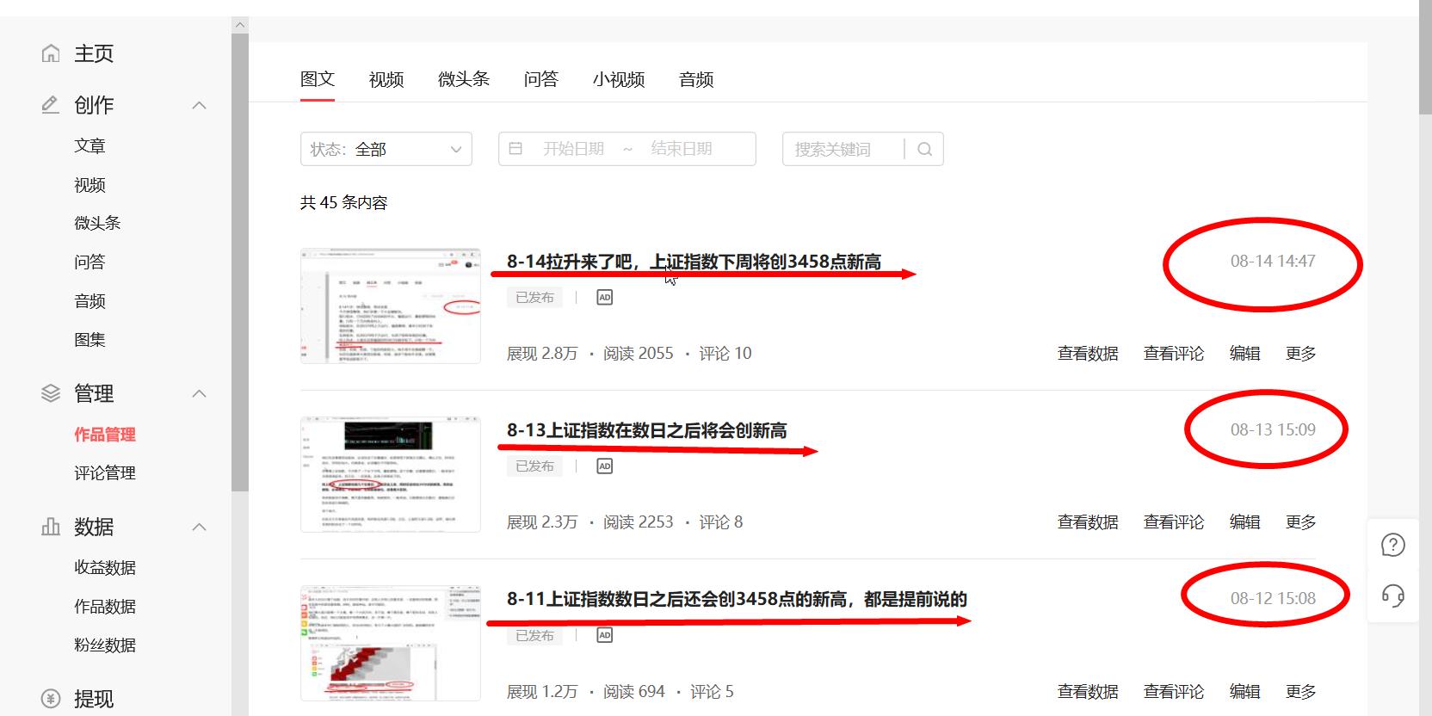The image size is (1432, 716).
Task: Switch to the 图文 tab
Action: coord(318,79)
